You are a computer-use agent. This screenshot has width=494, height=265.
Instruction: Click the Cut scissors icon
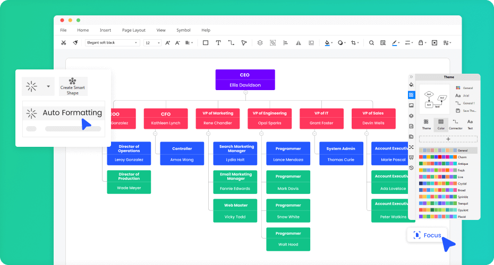point(64,43)
